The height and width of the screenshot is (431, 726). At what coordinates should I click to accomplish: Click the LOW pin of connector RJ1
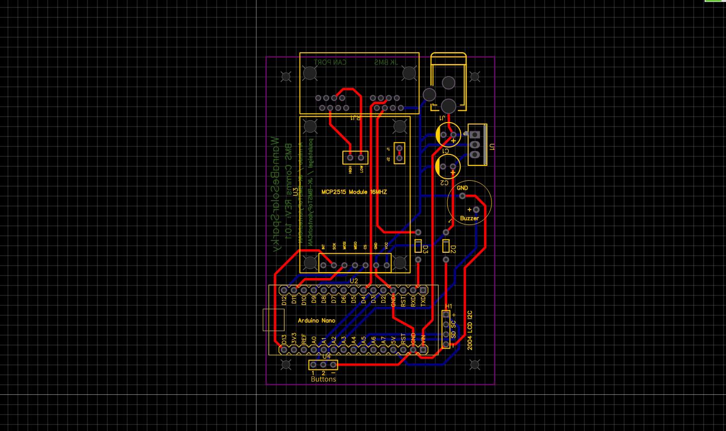click(x=361, y=157)
